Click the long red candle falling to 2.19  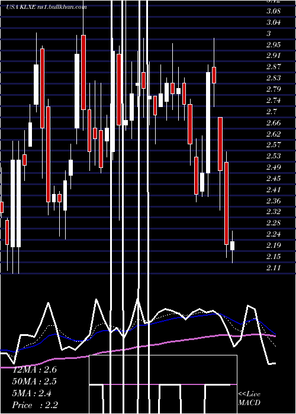(x=227, y=203)
